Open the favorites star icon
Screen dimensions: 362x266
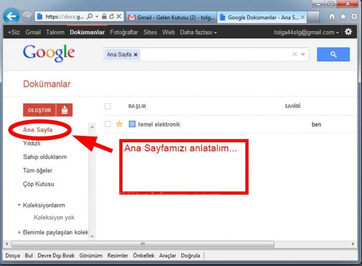coord(343,17)
